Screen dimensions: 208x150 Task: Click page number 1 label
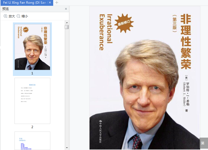(x=32, y=73)
